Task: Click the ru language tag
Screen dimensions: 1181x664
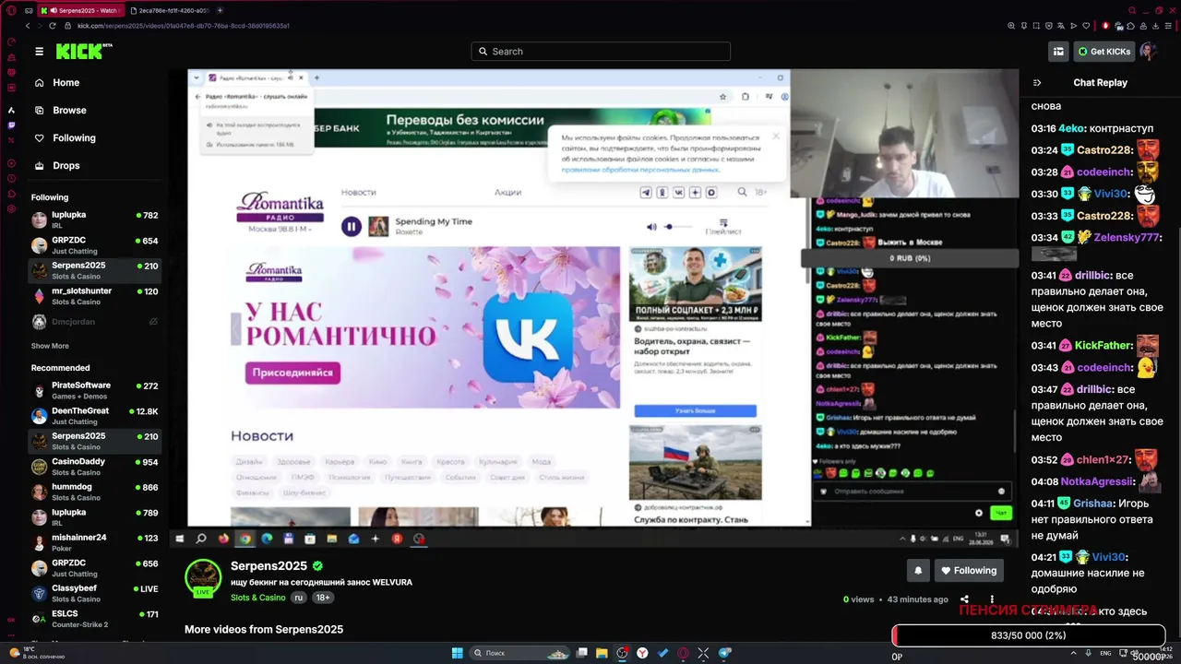Action: (298, 598)
